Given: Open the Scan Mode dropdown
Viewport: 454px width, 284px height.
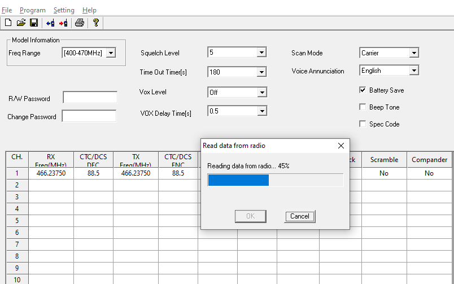Looking at the screenshot, I should coord(414,53).
